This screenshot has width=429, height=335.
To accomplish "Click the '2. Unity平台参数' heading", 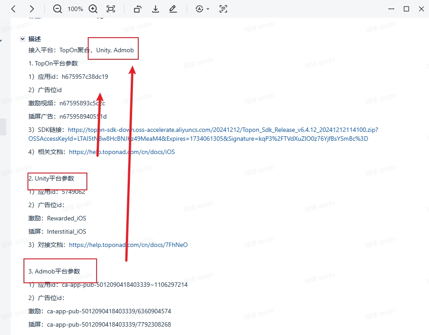I will click(51, 178).
